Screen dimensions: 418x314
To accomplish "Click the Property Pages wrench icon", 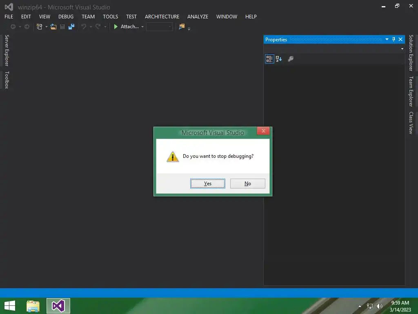I will coord(291,59).
